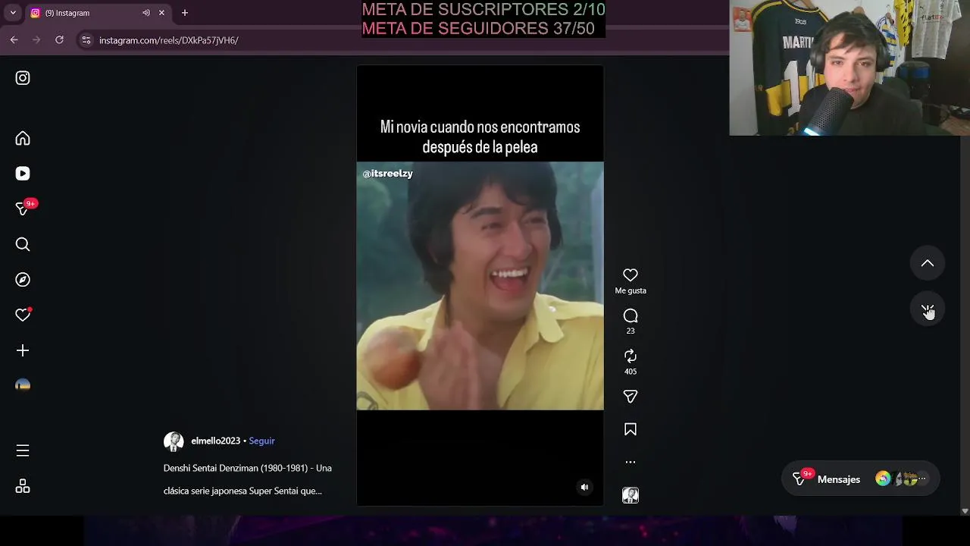
Task: Like the reel with Me gusta heart
Action: (630, 275)
